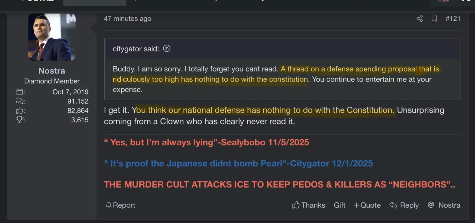Click the 3,615 trophy points value
The height and width of the screenshot is (223, 475).
click(x=80, y=120)
